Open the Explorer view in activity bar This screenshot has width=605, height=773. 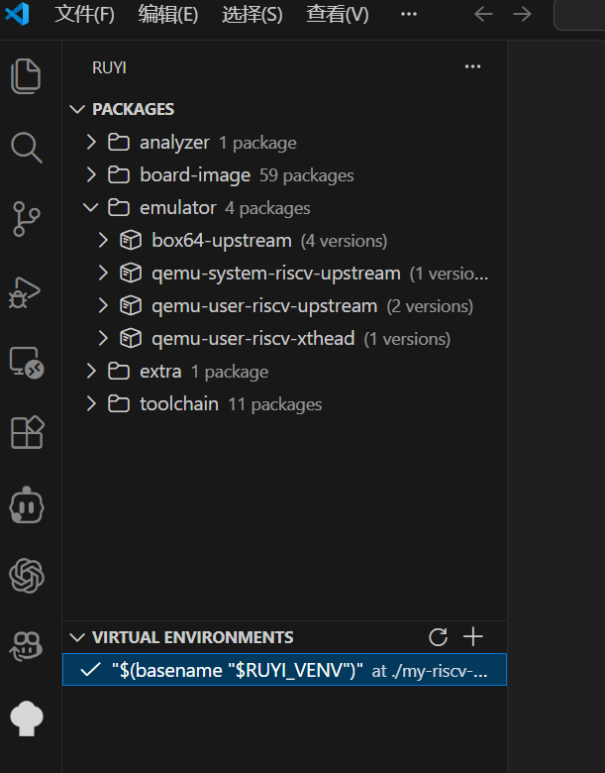tap(26, 76)
